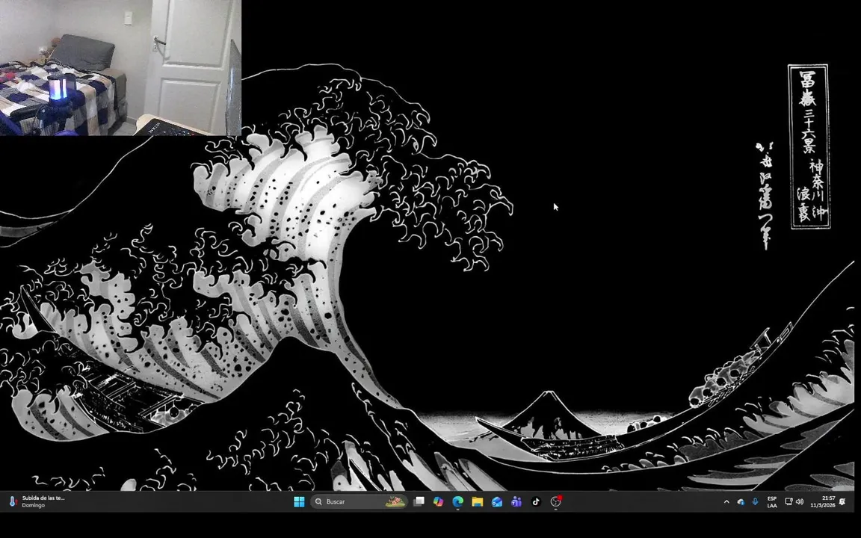The width and height of the screenshot is (861, 538).
Task: Open Task View from the taskbar
Action: 419,502
